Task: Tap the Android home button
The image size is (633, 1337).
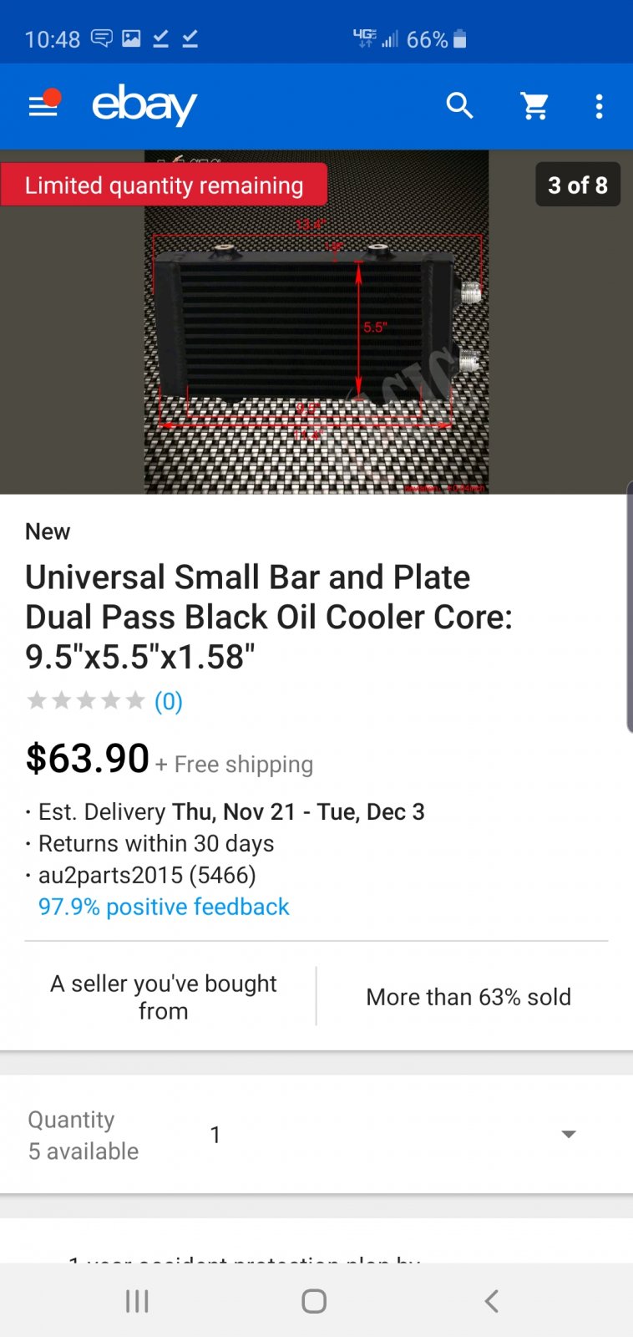Action: tap(314, 1300)
